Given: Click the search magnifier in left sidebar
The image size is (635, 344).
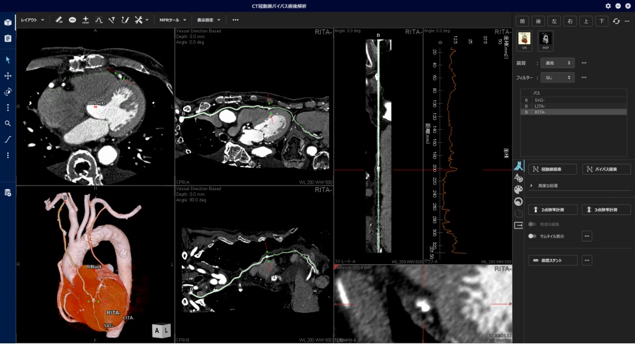Looking at the screenshot, I should tap(8, 123).
